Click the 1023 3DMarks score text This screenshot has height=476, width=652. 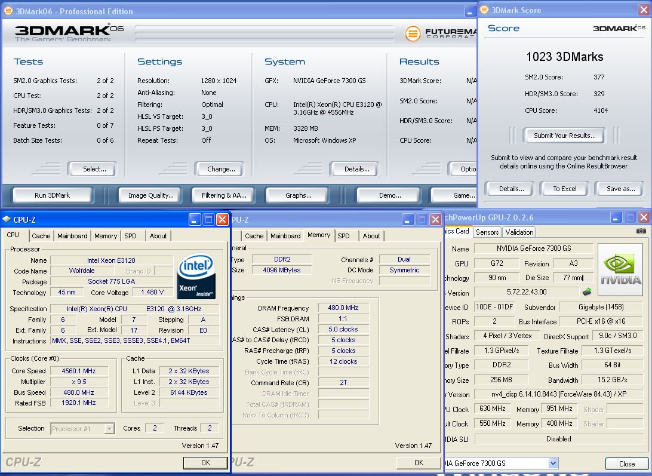tap(564, 57)
